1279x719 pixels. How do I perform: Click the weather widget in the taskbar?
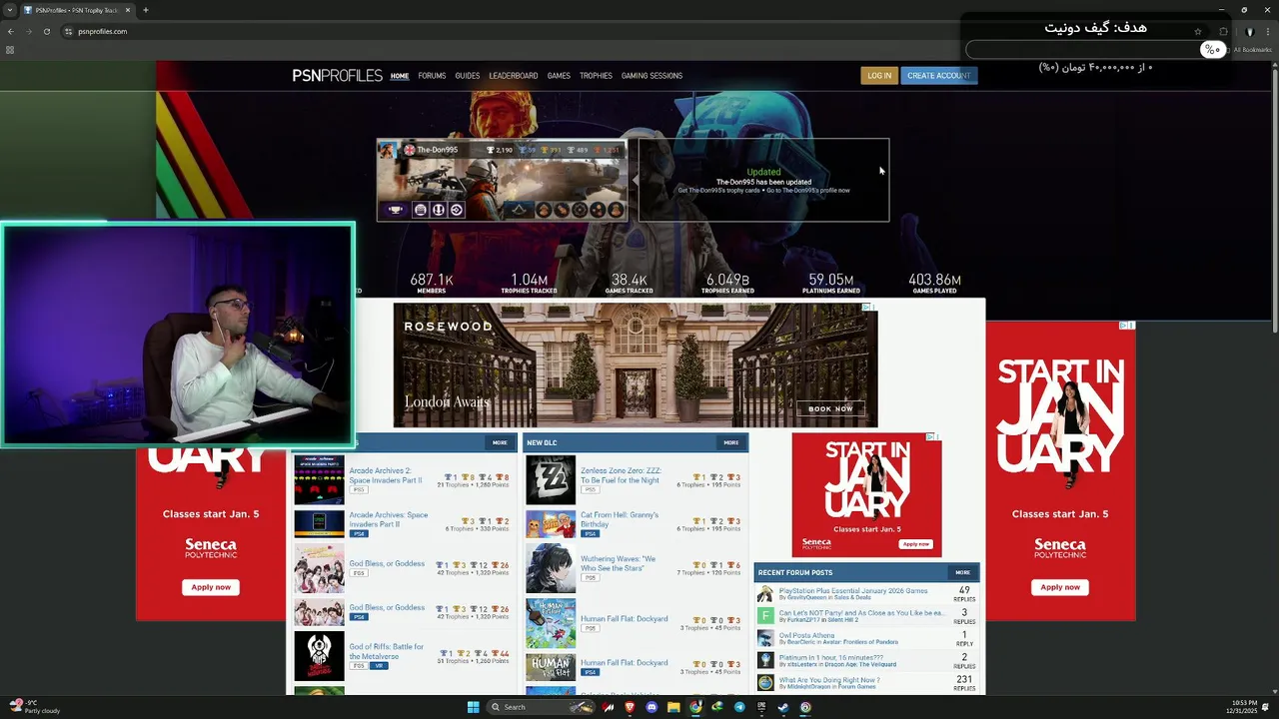point(35,707)
